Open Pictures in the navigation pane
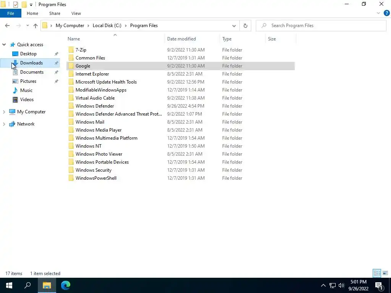391x293 pixels. pos(28,81)
